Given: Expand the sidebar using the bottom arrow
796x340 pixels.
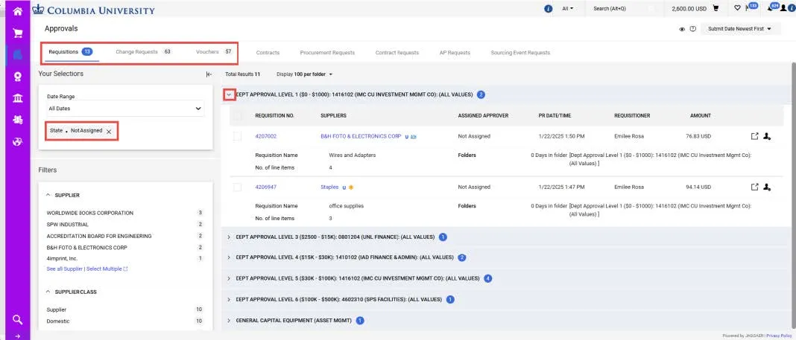Looking at the screenshot, I should [x=17, y=336].
